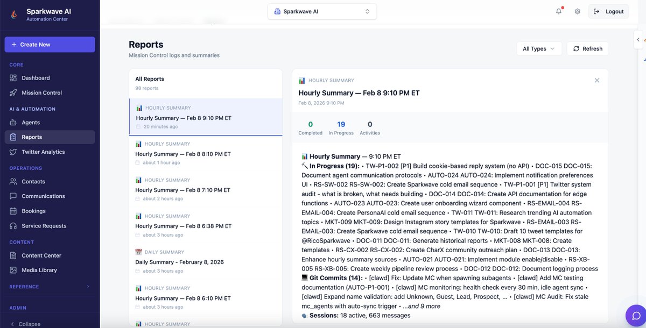Open Mission Control page
Screen dimensions: 646x328
pos(50,93)
